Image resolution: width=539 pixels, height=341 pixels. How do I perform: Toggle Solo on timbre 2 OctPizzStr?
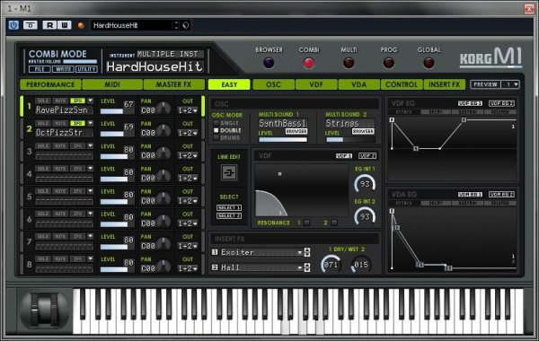click(x=43, y=123)
